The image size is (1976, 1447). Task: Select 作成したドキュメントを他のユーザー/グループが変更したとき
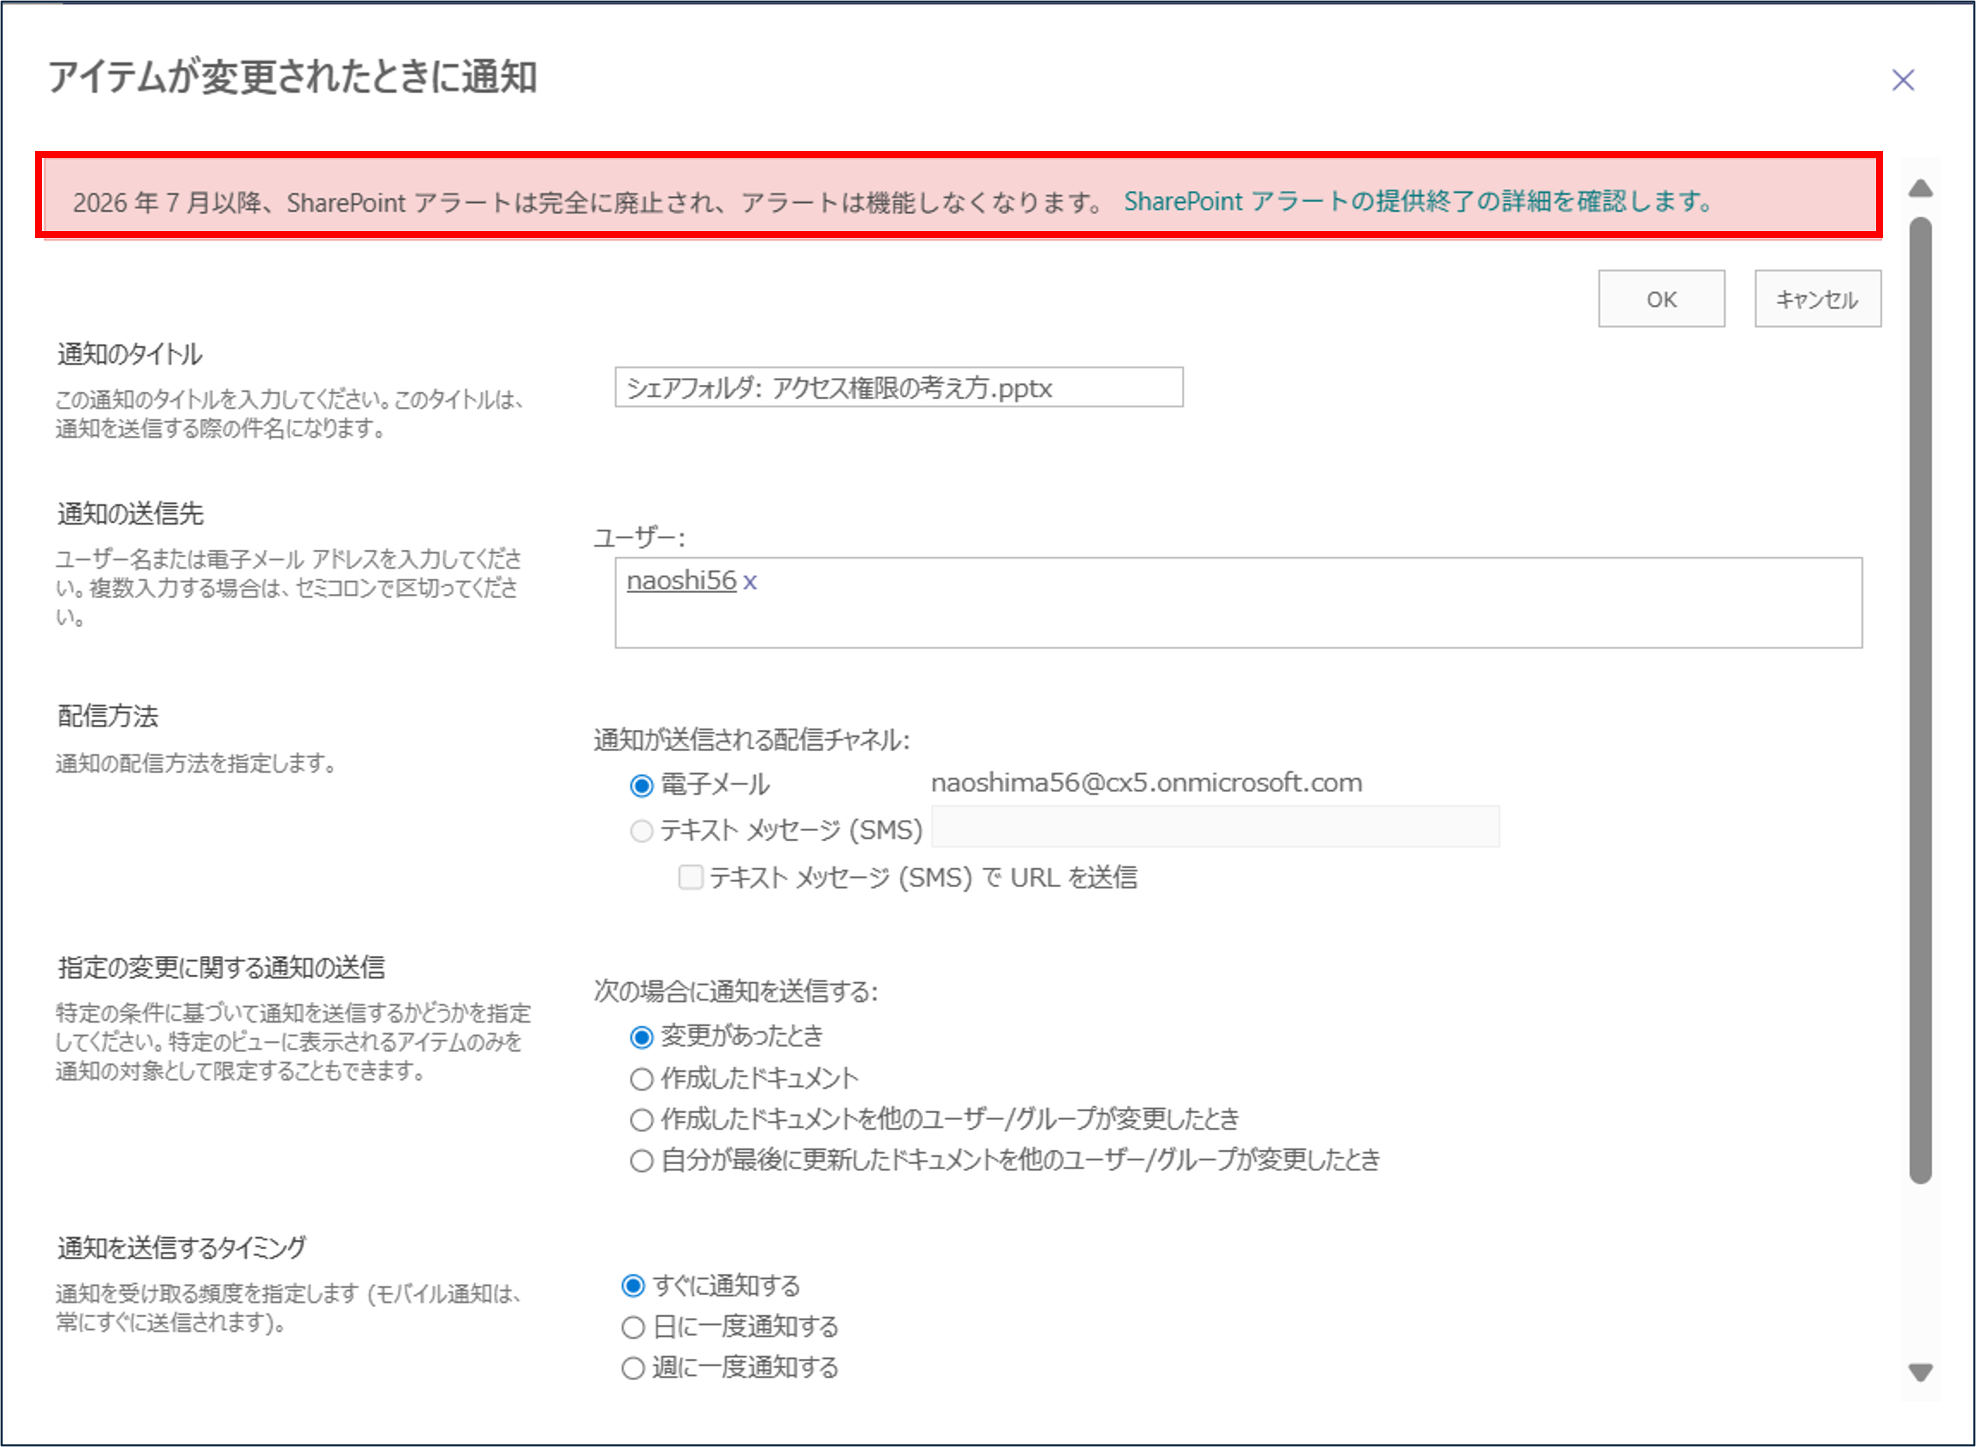coord(642,1119)
